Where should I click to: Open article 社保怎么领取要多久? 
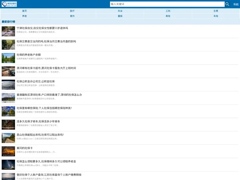[46, 161]
